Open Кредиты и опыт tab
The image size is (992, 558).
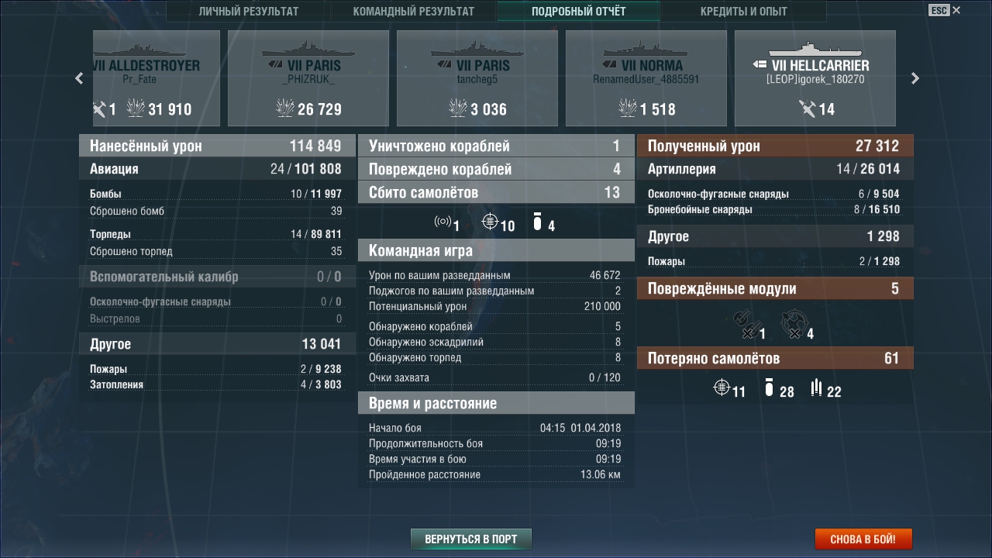(744, 12)
